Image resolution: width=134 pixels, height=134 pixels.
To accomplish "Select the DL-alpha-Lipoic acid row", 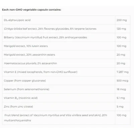I will [66, 20].
